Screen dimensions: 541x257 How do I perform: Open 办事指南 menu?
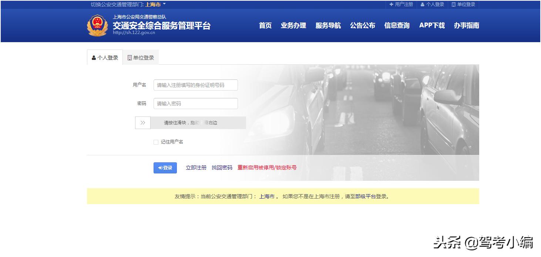(x=467, y=26)
